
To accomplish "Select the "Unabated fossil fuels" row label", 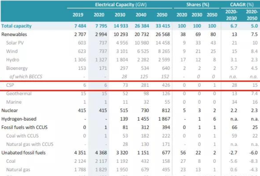I will point(24,153).
